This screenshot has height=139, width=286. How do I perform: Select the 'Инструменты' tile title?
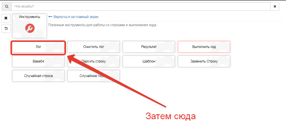point(30,17)
